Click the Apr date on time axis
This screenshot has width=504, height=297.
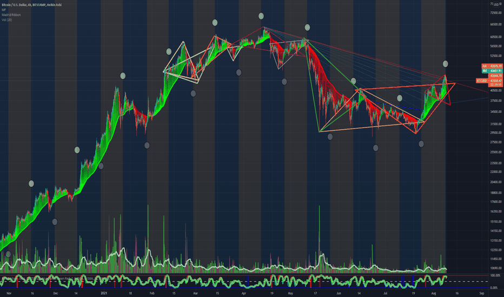(244, 293)
